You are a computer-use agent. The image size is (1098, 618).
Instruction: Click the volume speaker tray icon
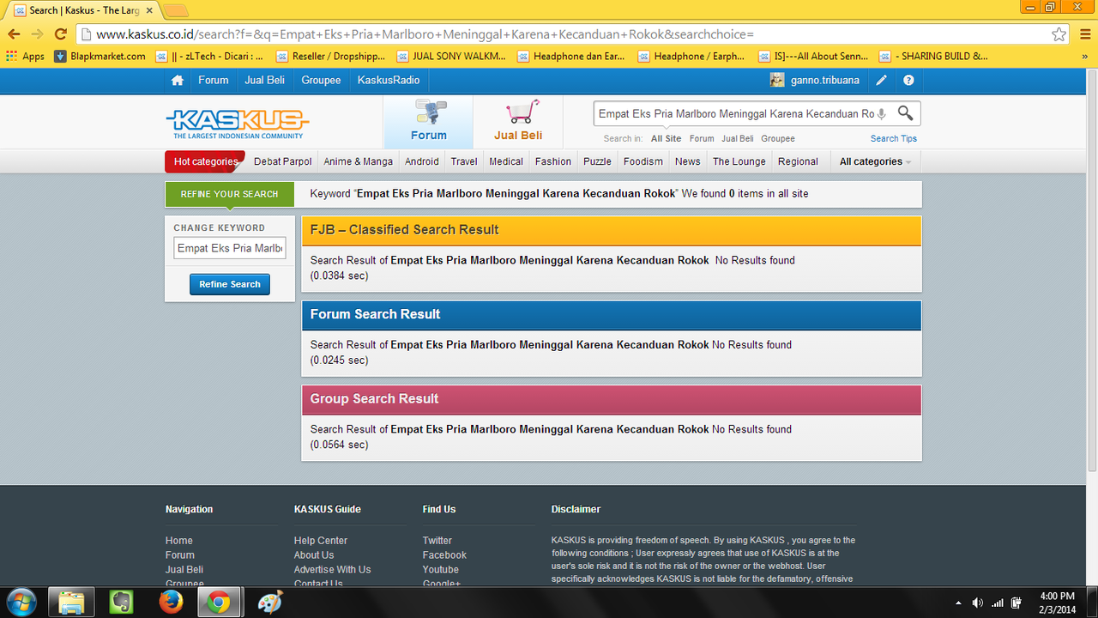[977, 603]
